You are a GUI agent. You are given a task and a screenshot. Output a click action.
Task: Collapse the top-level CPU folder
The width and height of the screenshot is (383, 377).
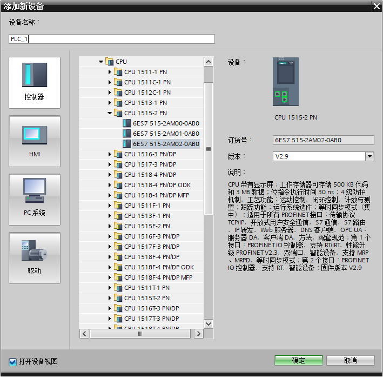tap(101, 62)
